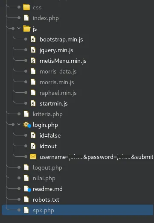154x223 pixels.
Task: Click the morris-data.js file icon
Action: coord(33,71)
